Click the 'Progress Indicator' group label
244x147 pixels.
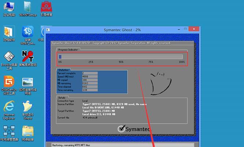[68, 50]
